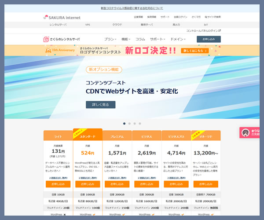
Task: Go to third carousel slide dot
Action: (x=135, y=124)
